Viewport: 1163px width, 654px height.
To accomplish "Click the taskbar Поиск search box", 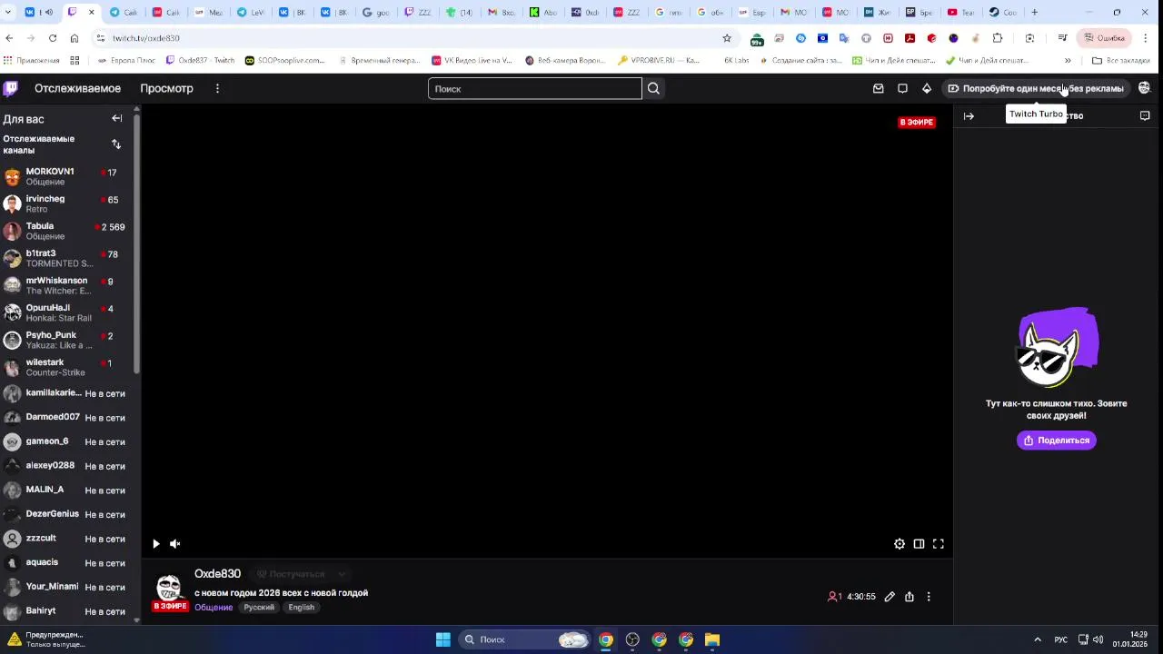I will click(x=525, y=639).
